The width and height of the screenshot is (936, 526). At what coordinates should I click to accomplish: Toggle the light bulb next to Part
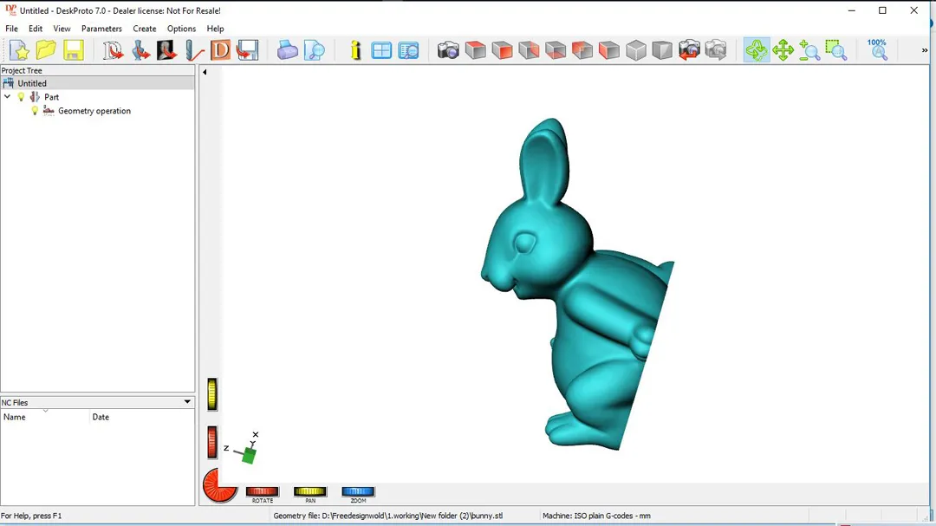22,97
